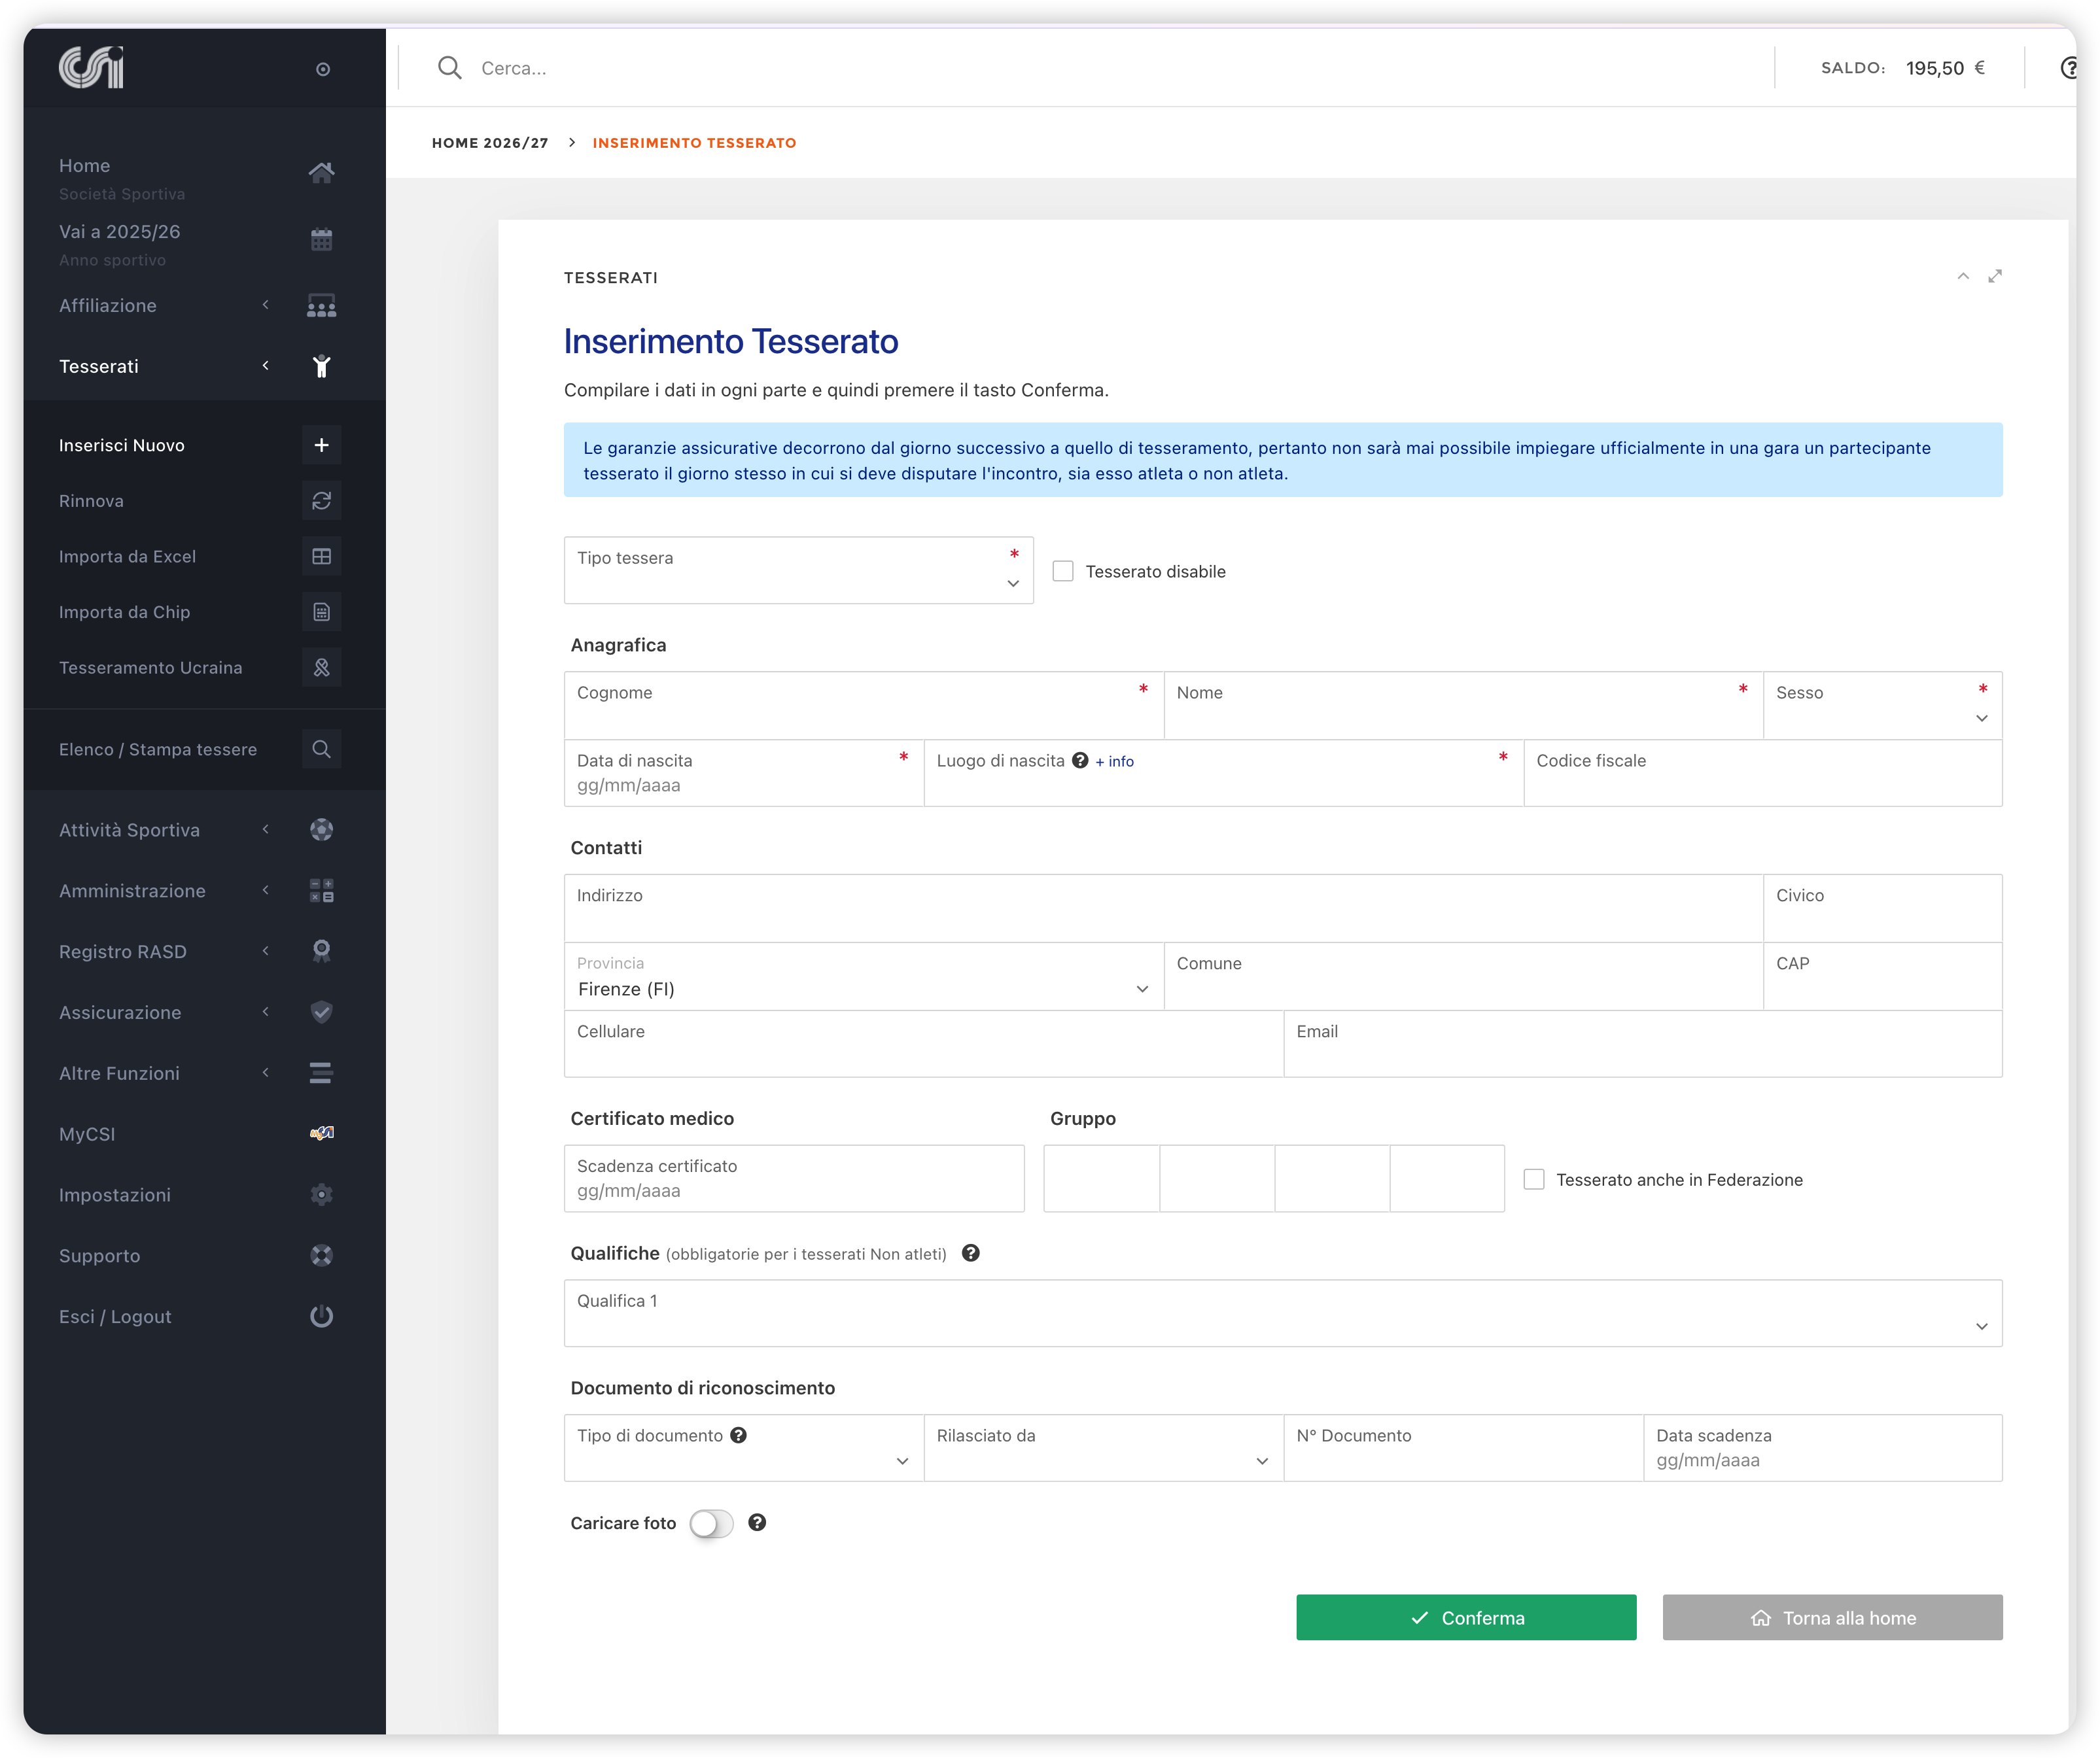Expand the Affiliazione sidebar menu
Image resolution: width=2100 pixels, height=1758 pixels.
coord(204,306)
